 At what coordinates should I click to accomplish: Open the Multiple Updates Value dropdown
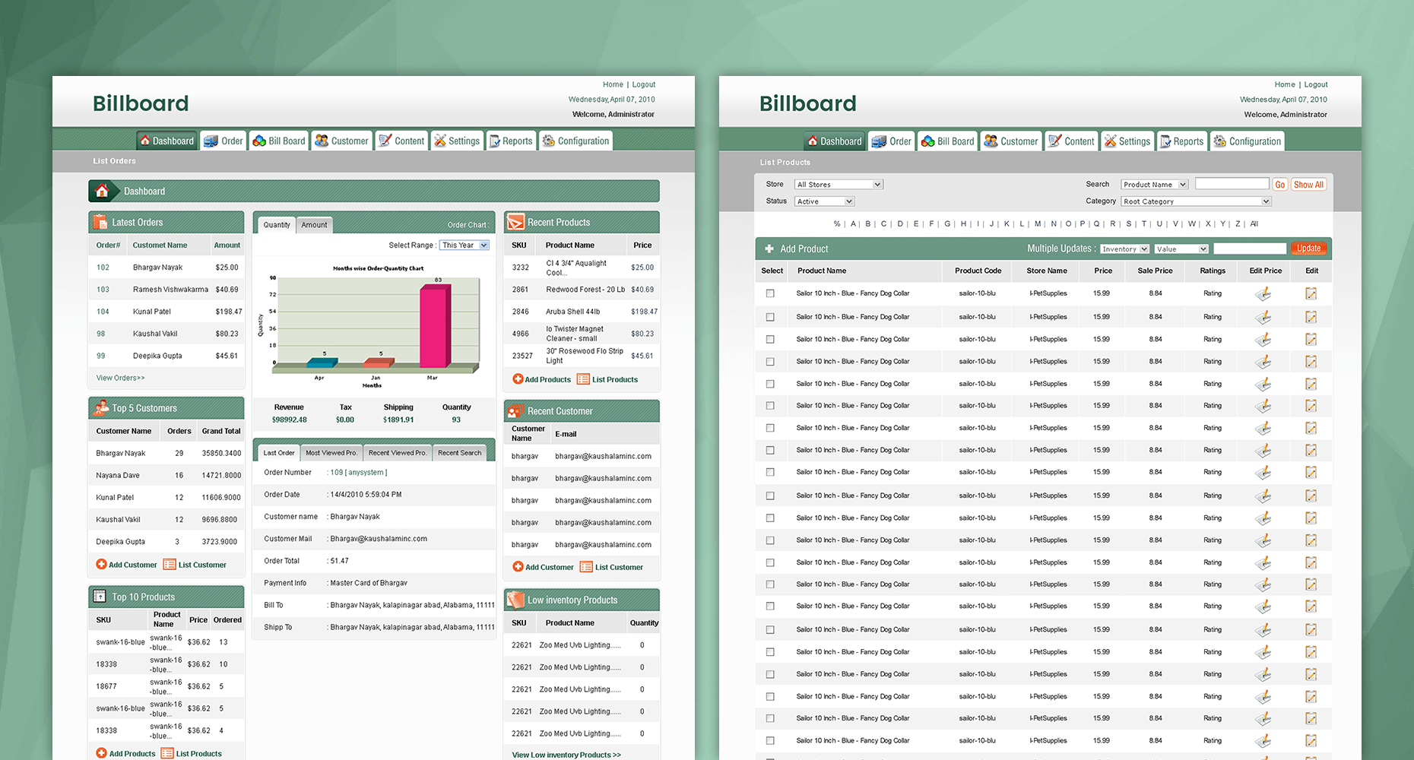(1181, 249)
